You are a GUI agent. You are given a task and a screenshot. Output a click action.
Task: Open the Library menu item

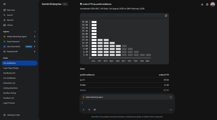(x=10, y=25)
